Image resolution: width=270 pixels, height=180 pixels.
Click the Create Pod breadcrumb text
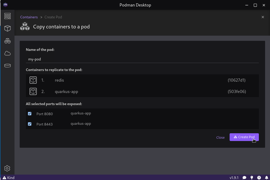coord(53,17)
